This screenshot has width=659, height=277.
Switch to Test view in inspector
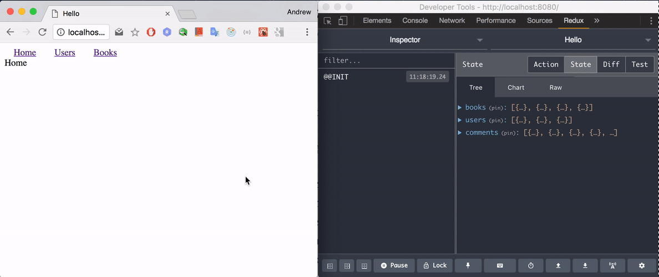point(640,65)
